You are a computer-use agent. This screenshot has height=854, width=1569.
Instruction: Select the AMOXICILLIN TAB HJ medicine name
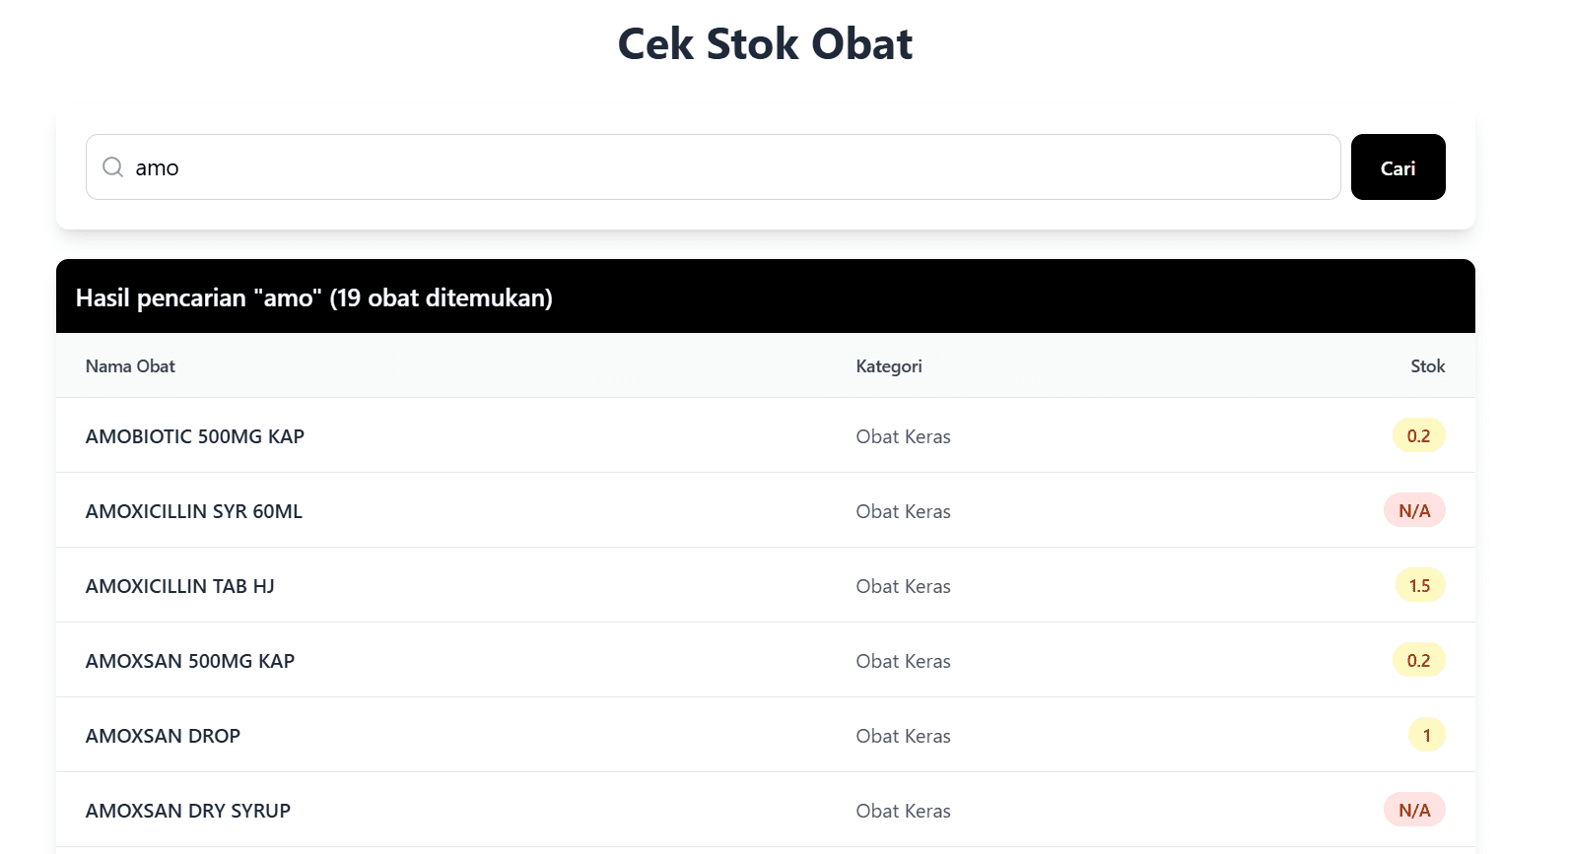point(180,585)
